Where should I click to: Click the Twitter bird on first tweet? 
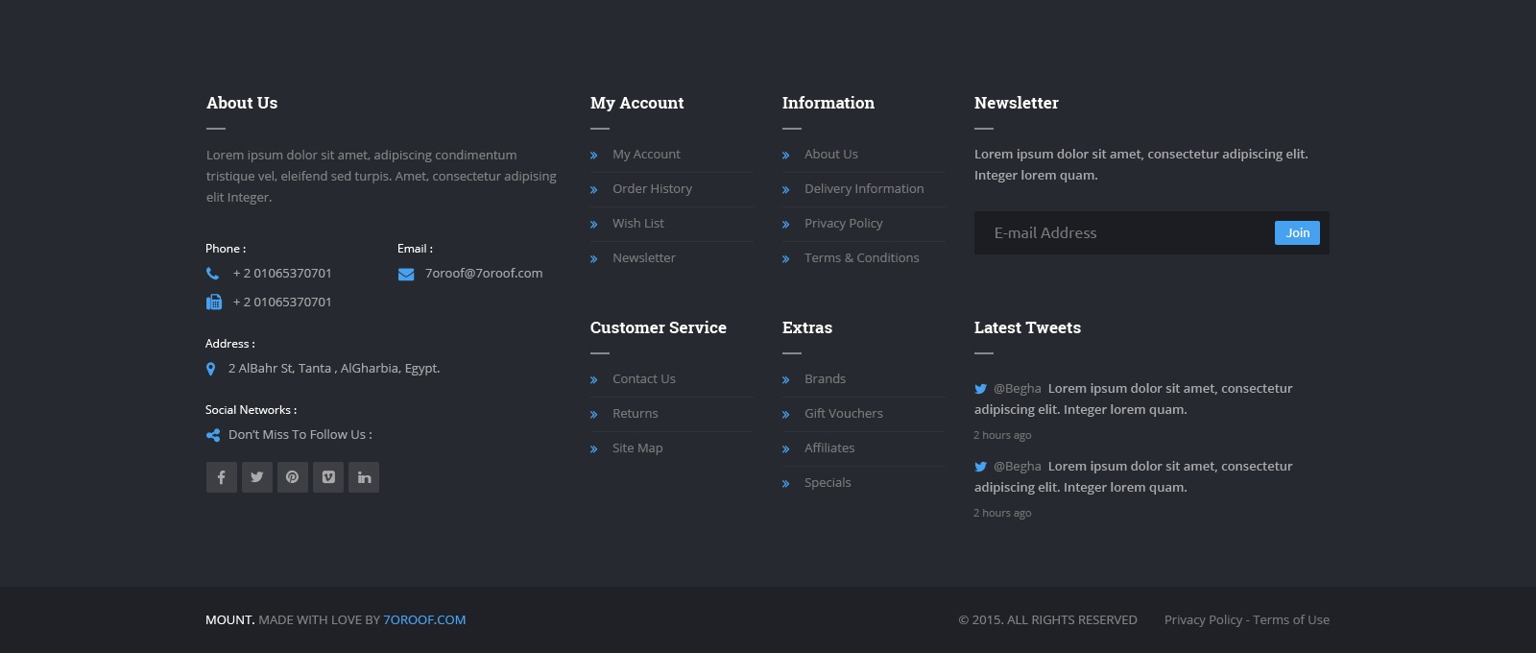coord(980,389)
